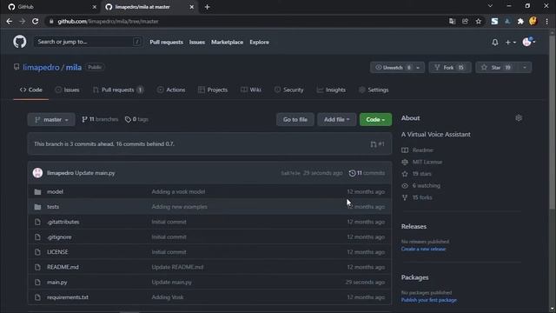Switch to the Settings tab
Screen dimensions: 556x313
point(374,90)
